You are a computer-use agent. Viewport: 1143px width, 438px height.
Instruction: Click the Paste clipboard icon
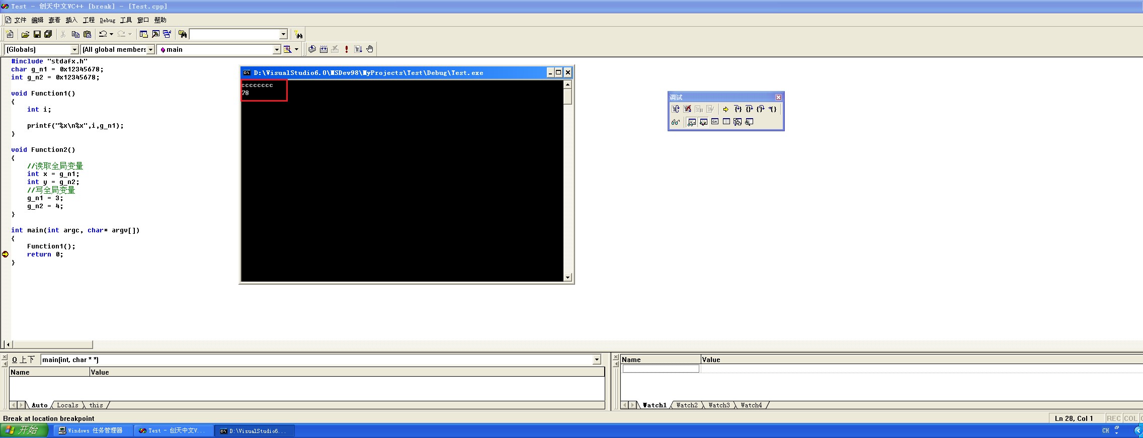[87, 34]
